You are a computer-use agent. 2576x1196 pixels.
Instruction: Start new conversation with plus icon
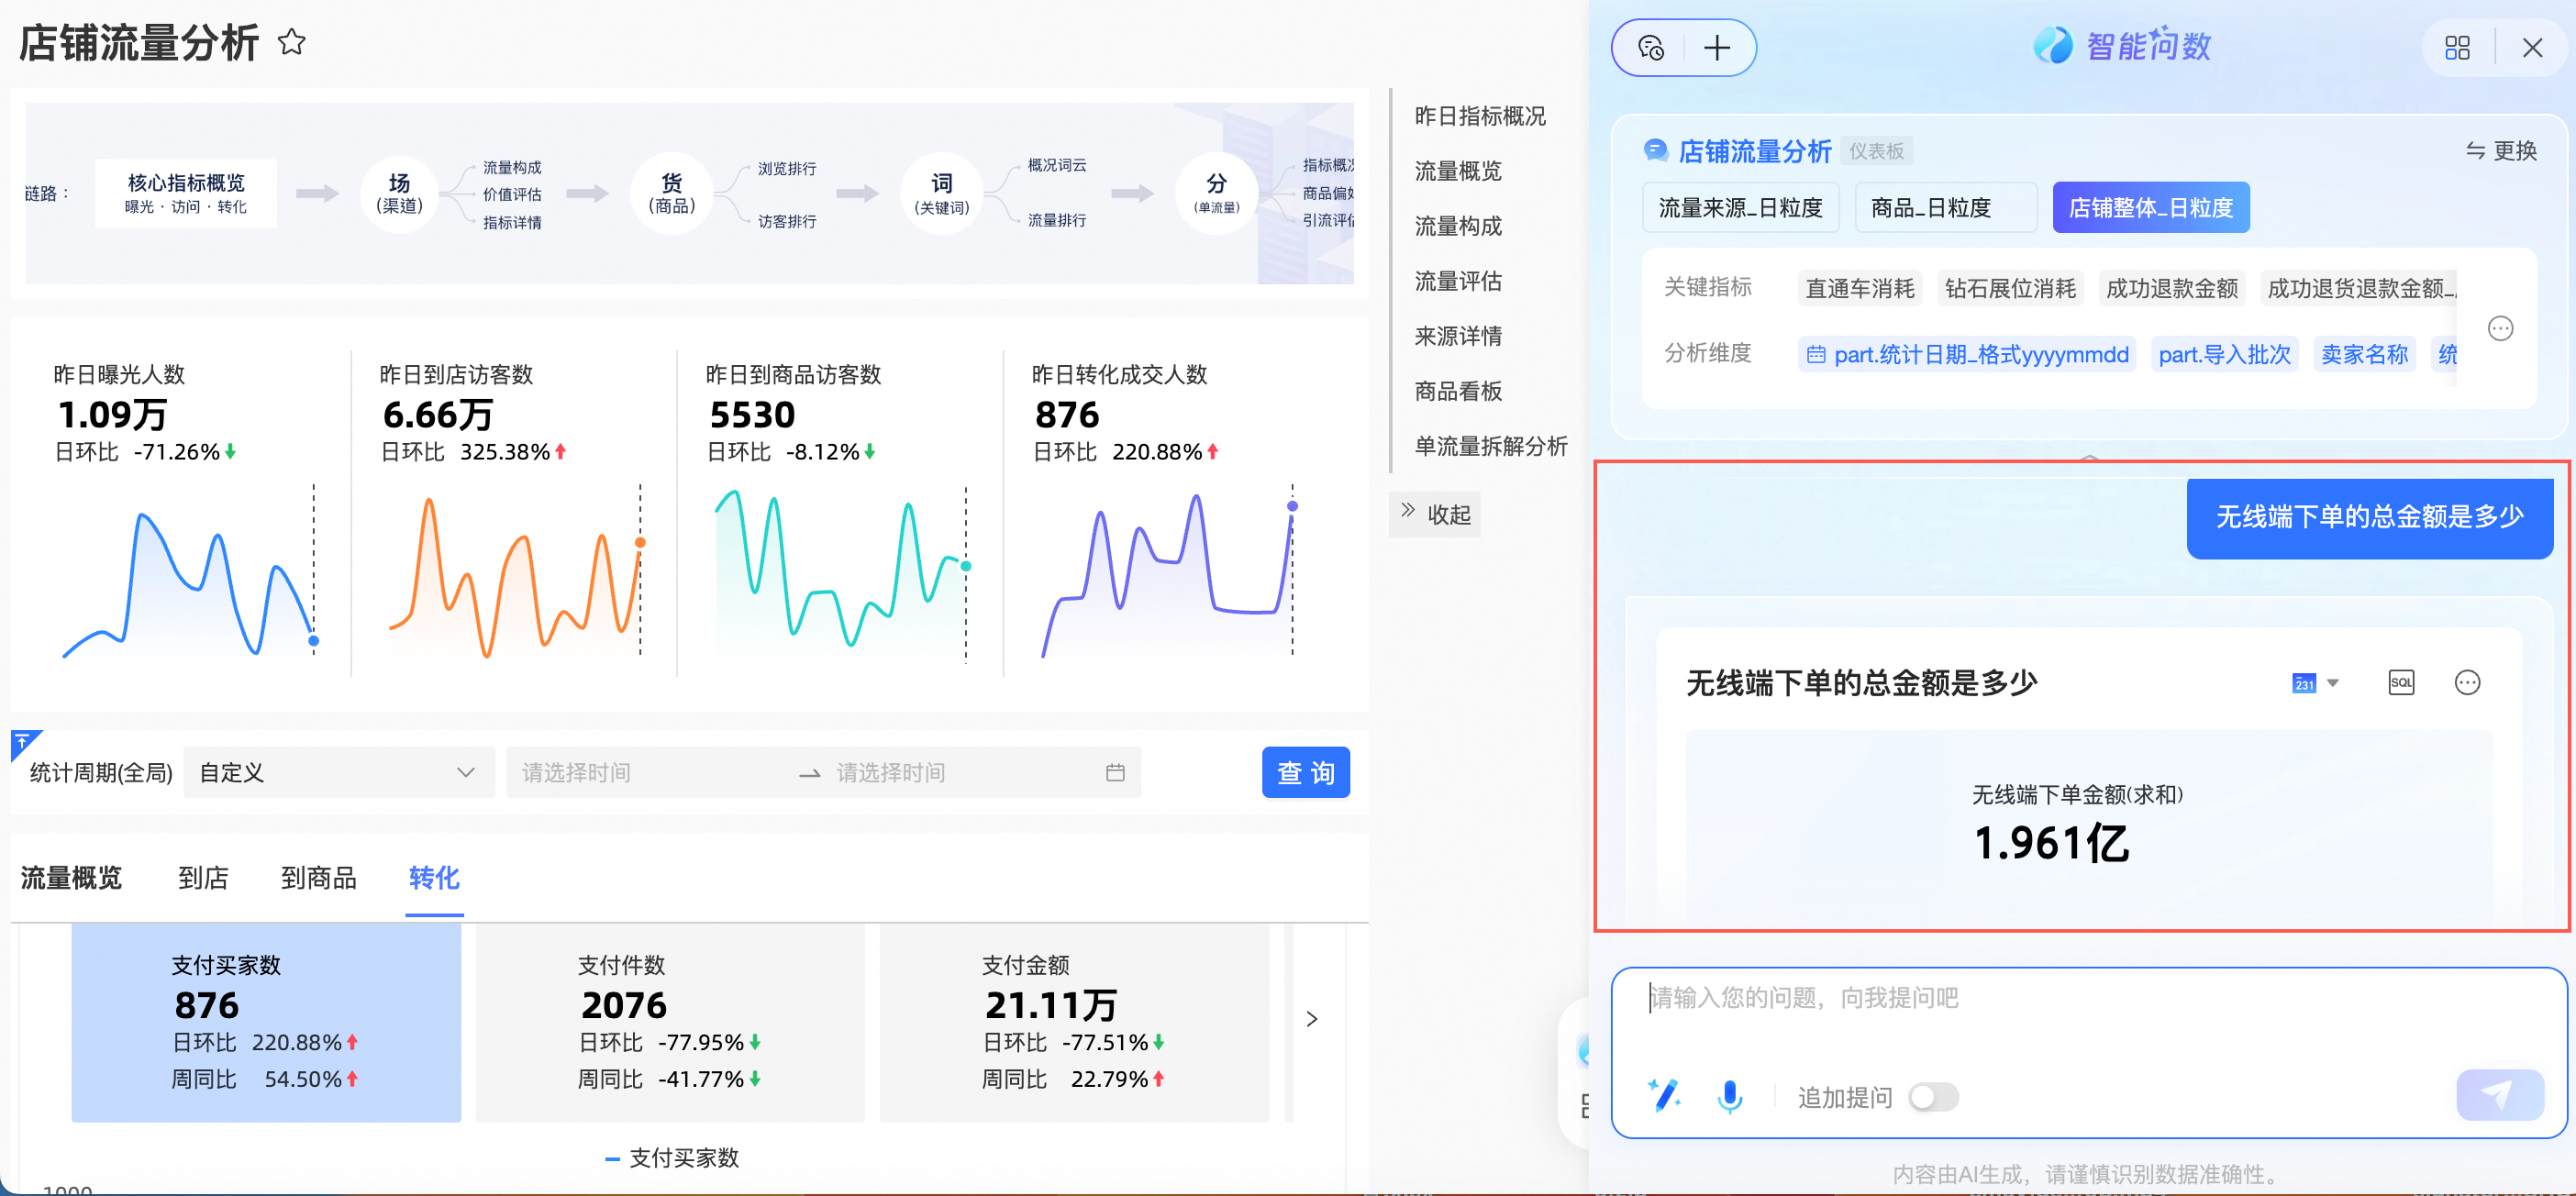coord(1717,47)
